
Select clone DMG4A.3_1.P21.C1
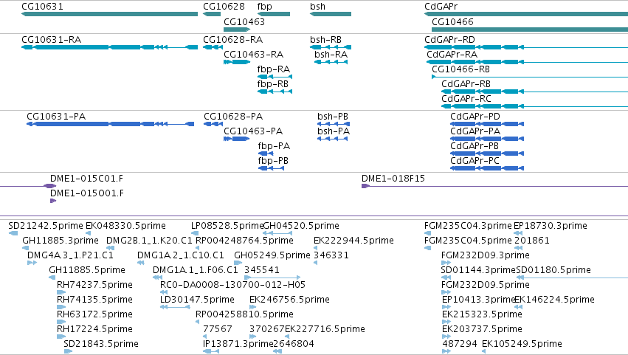[x=32, y=263]
